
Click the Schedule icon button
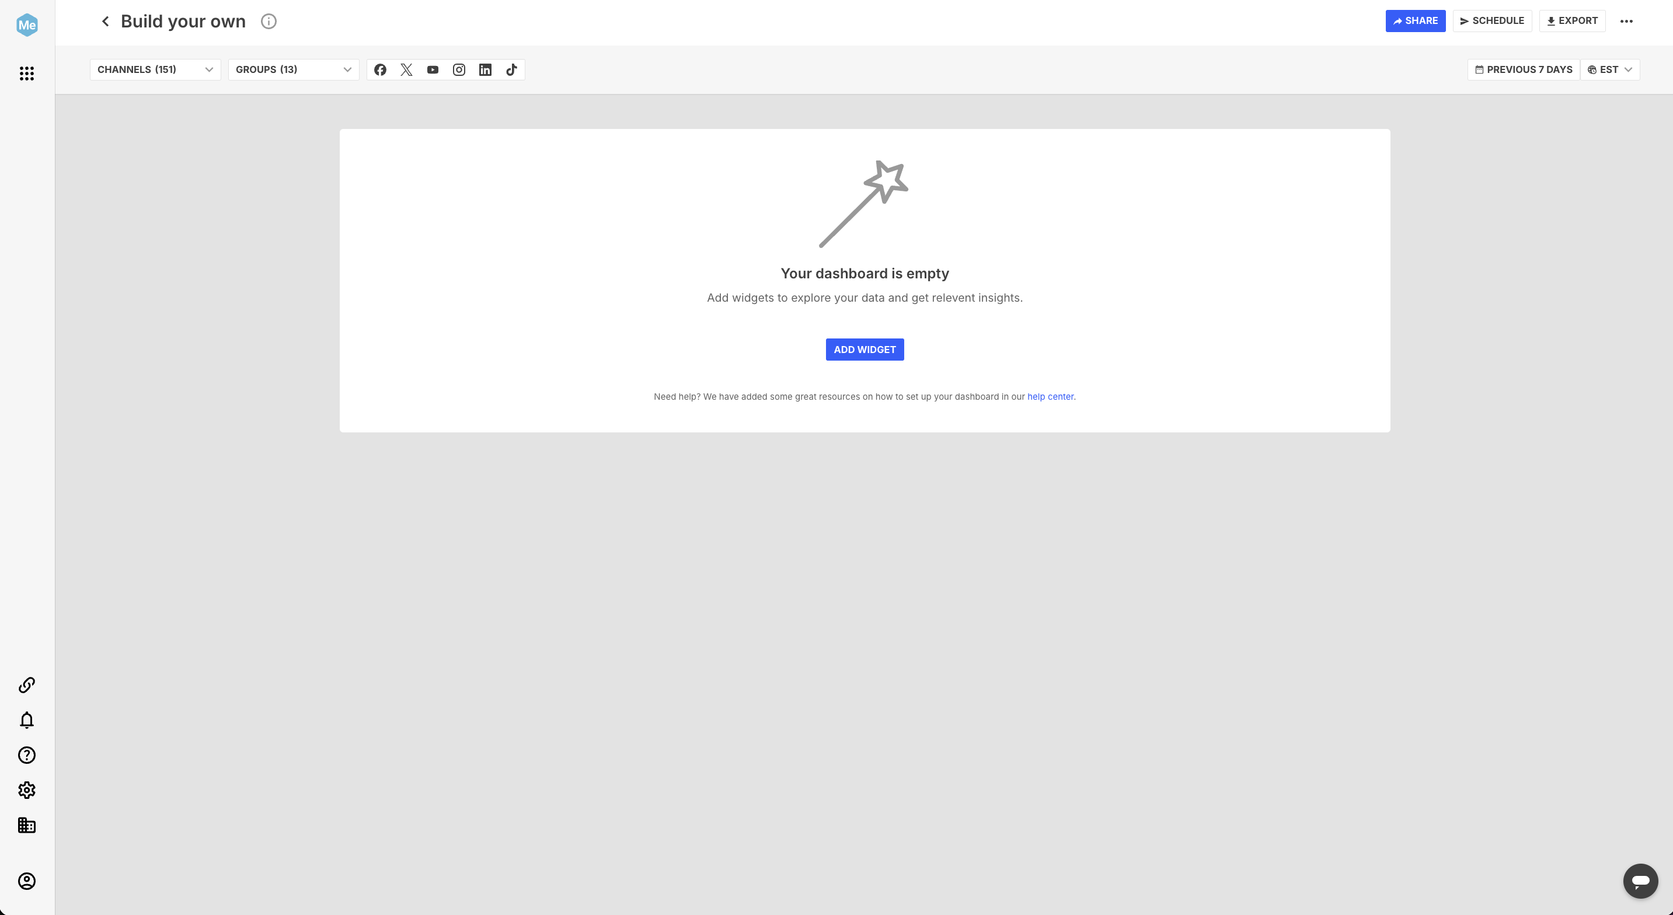point(1493,20)
